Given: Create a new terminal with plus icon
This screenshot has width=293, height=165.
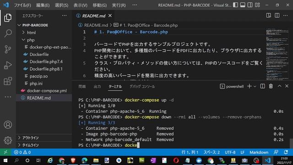Looking at the screenshot, I should coord(249,86).
